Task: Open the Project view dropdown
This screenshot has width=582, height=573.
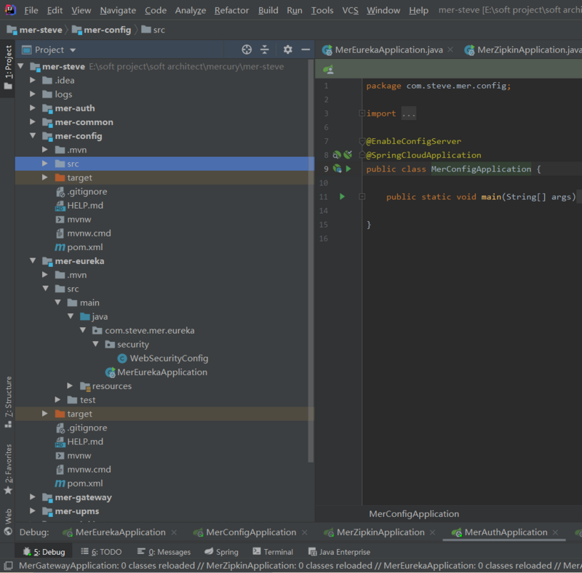Action: 72,49
